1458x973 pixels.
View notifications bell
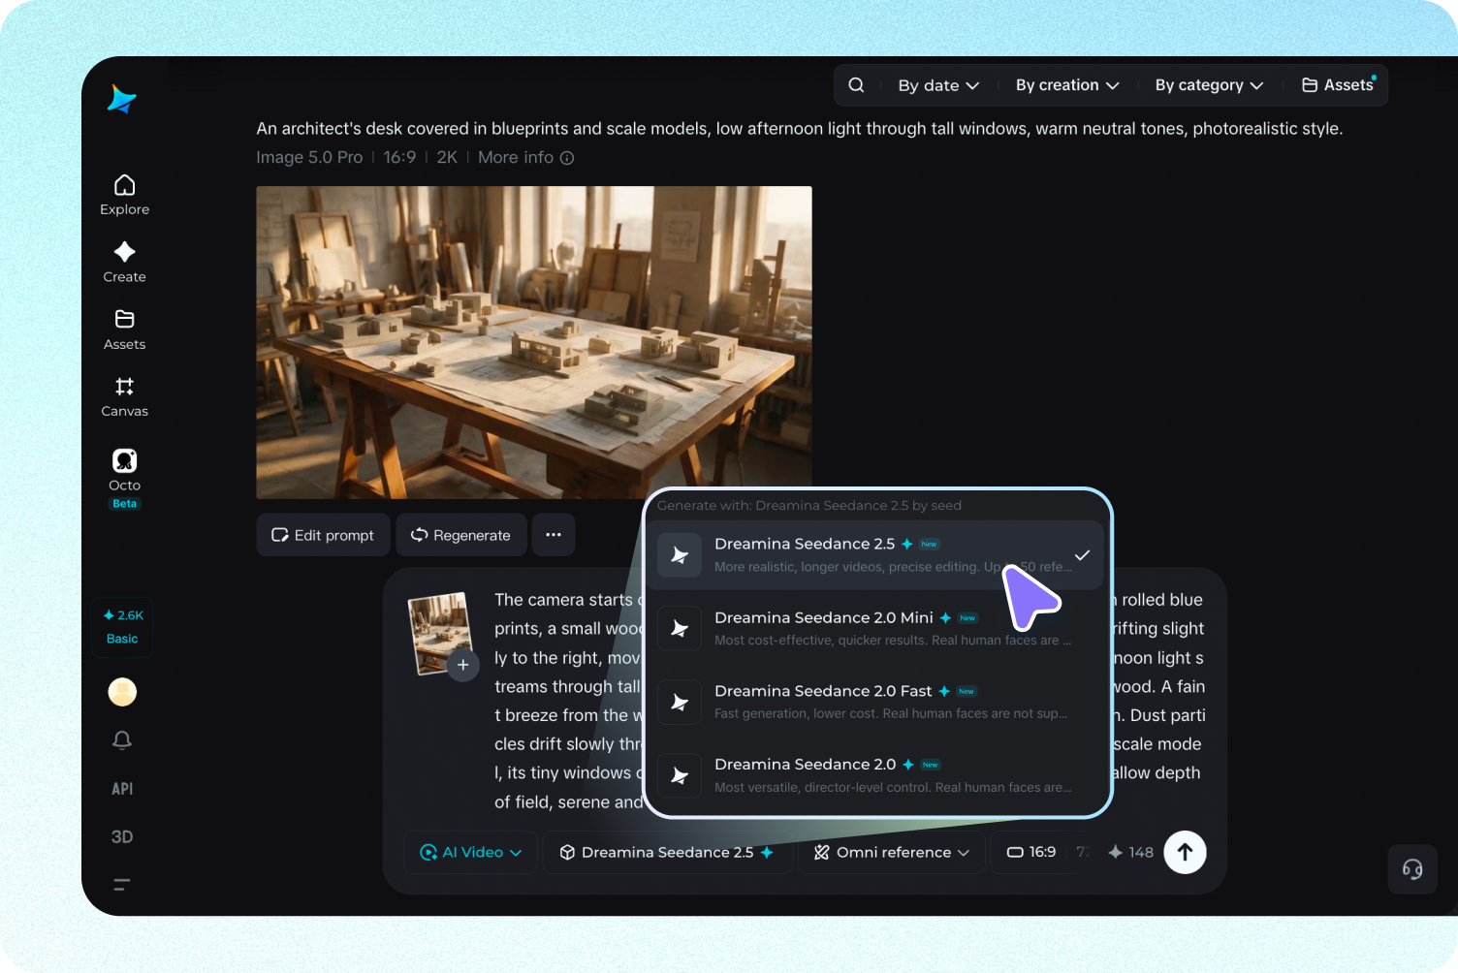click(122, 740)
